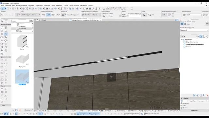Open the Документ menu
The image size is (209, 118).
(31, 6)
